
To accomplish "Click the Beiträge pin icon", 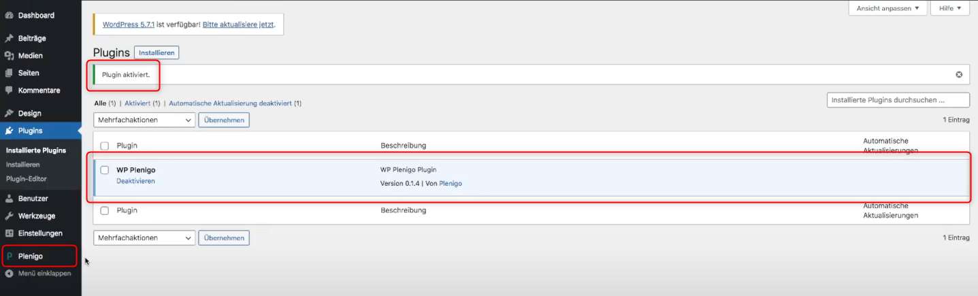I will (9, 38).
